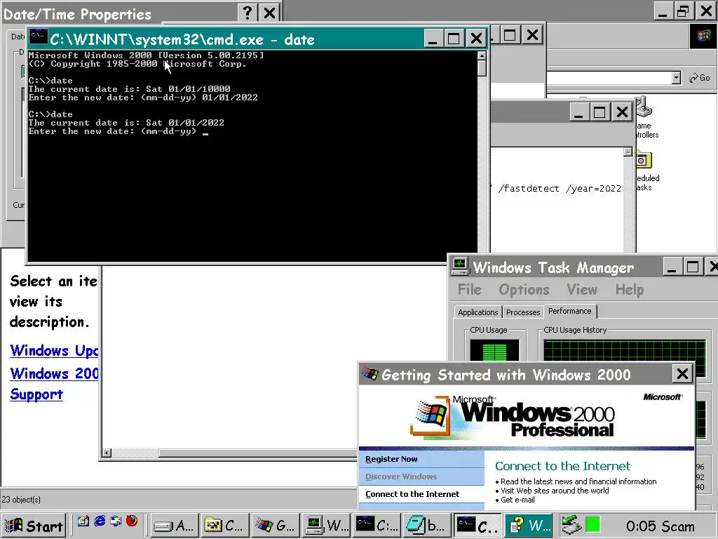718x539 pixels.
Task: Click the system tray clock
Action: [x=660, y=526]
